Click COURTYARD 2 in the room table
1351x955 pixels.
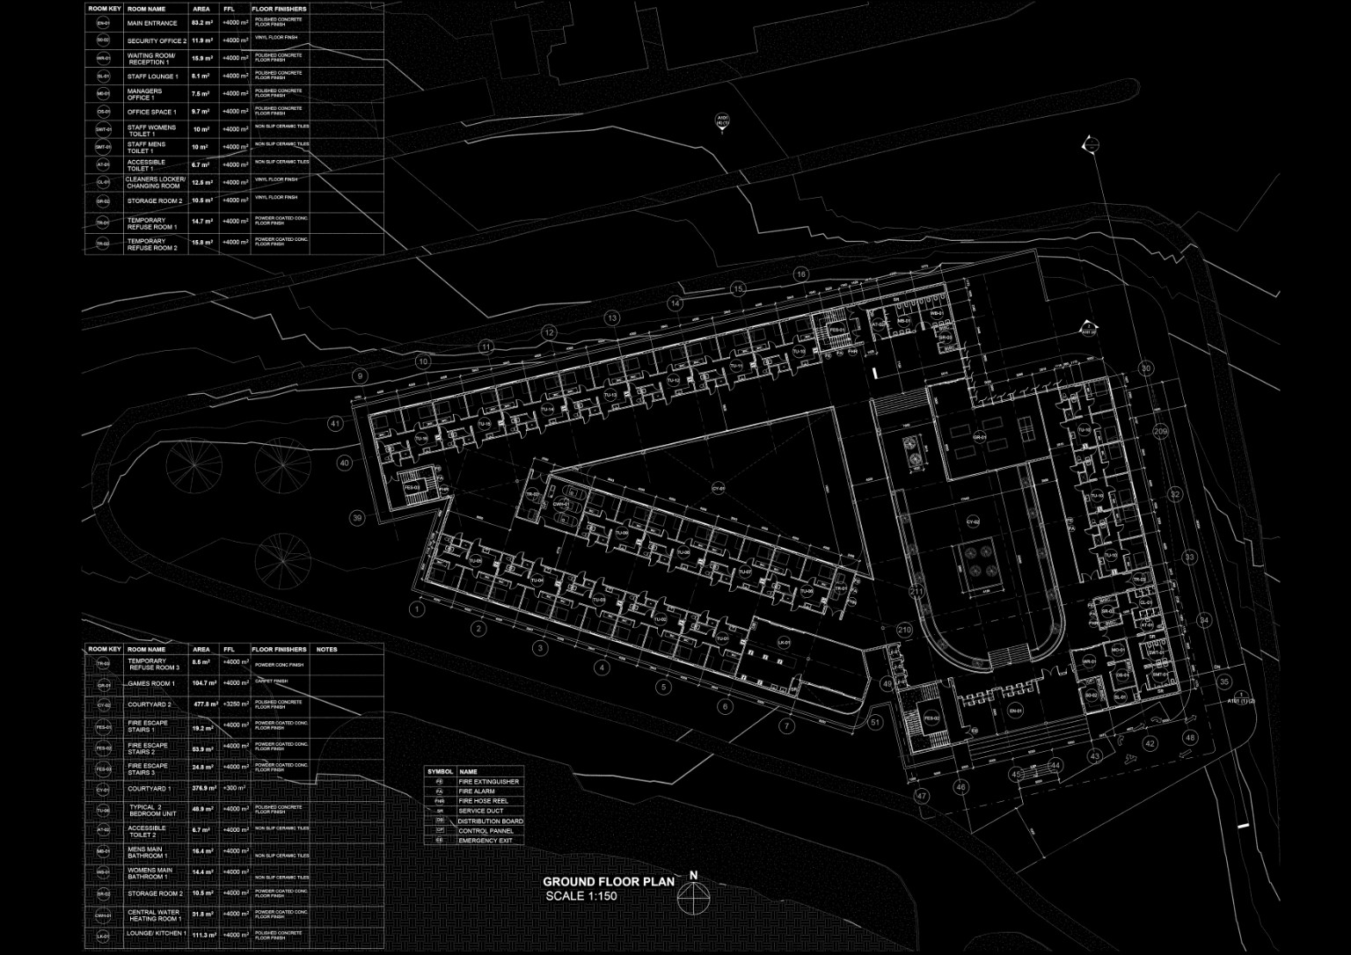click(150, 704)
